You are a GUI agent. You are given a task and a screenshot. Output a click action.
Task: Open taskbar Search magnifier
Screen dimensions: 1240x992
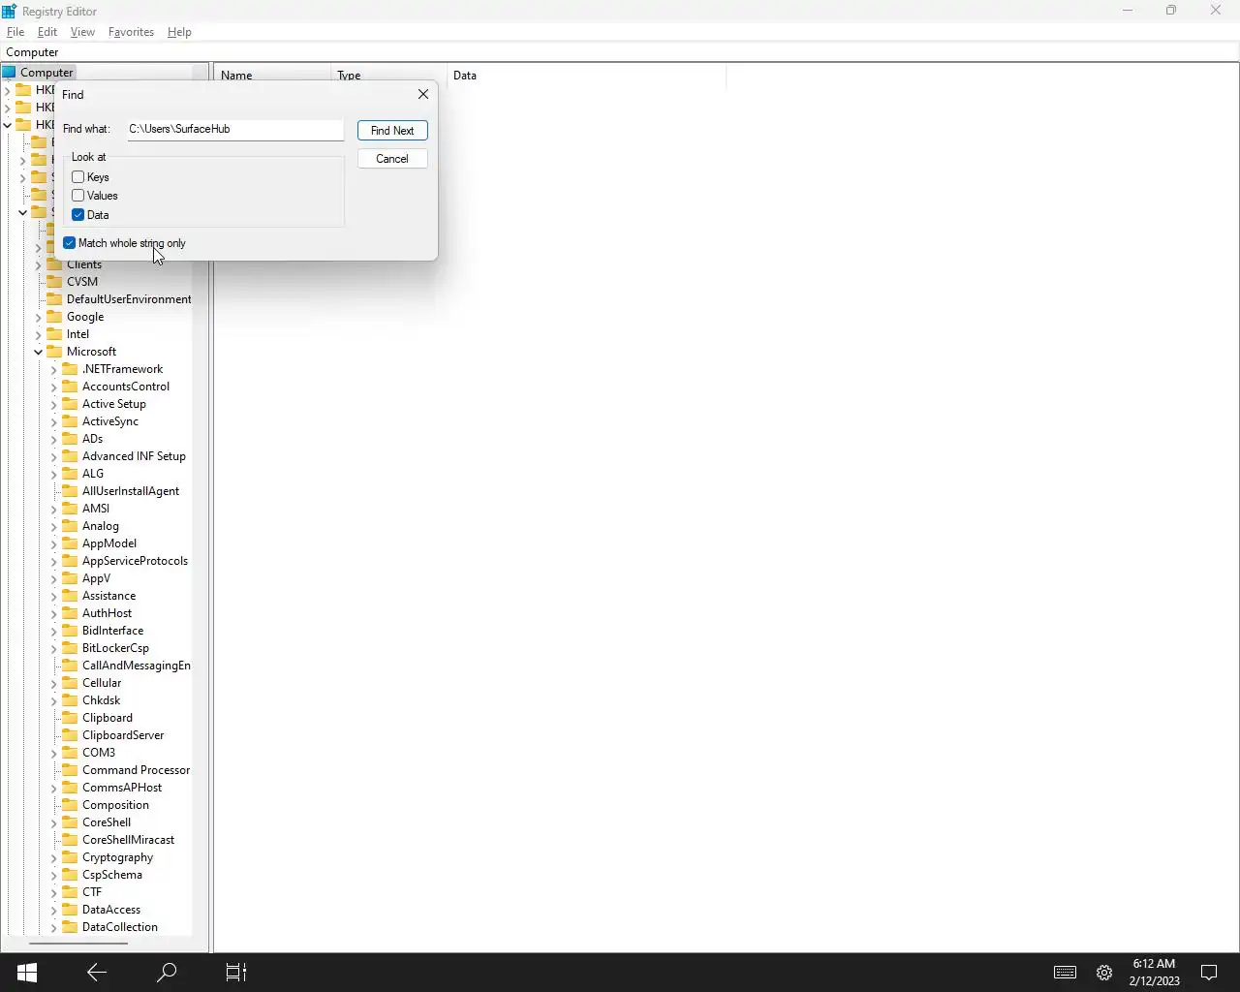tap(167, 973)
